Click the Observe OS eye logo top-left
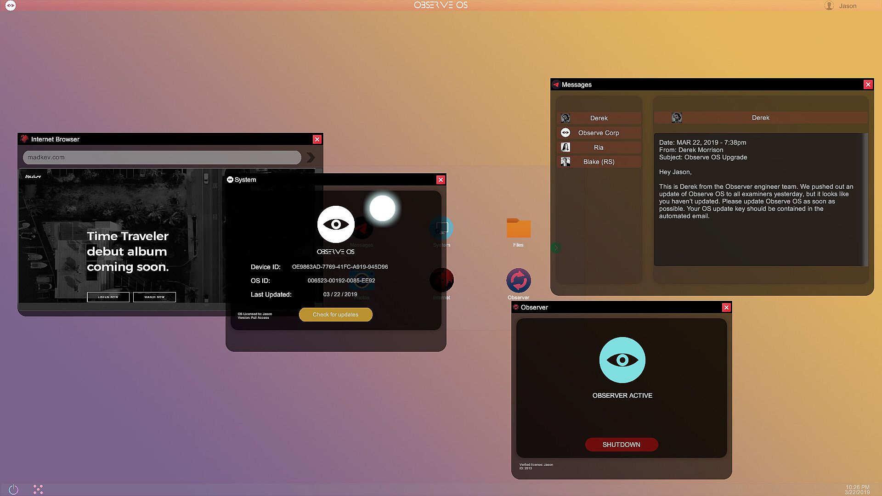 tap(11, 6)
